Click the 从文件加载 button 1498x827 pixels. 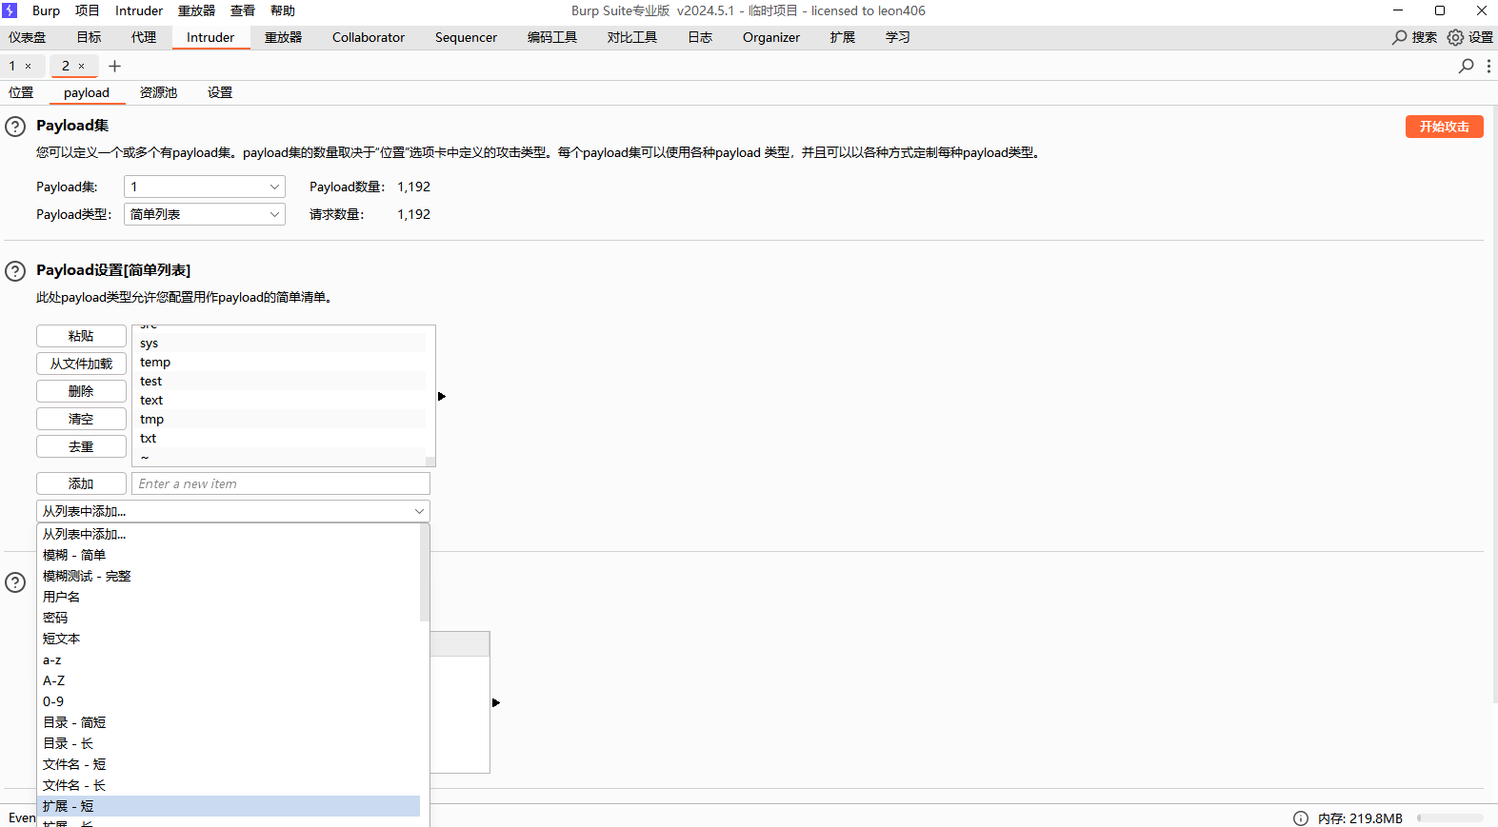(81, 364)
